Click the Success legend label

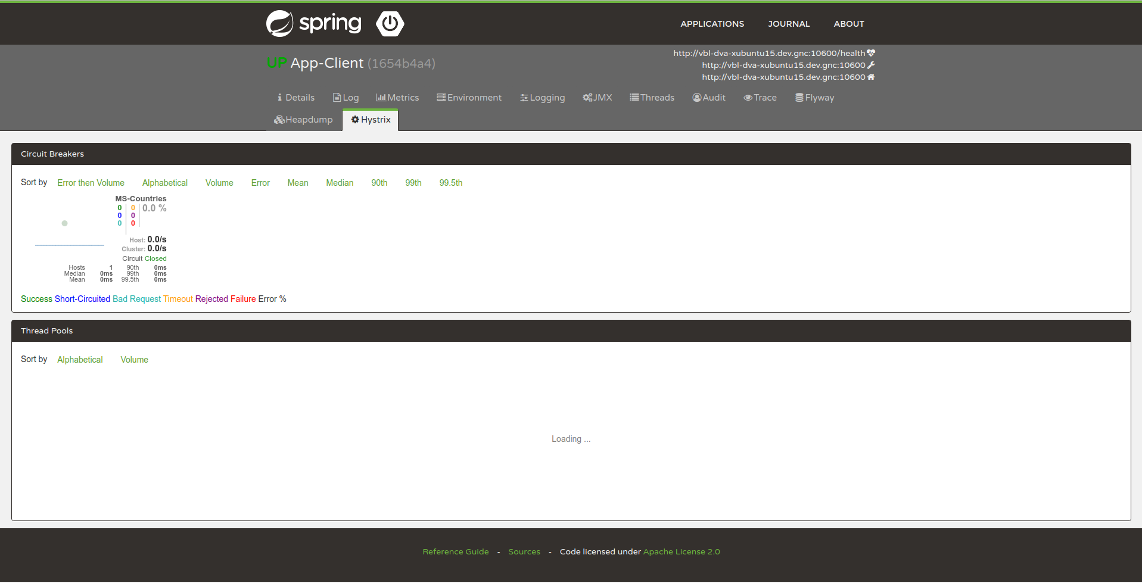(x=36, y=299)
